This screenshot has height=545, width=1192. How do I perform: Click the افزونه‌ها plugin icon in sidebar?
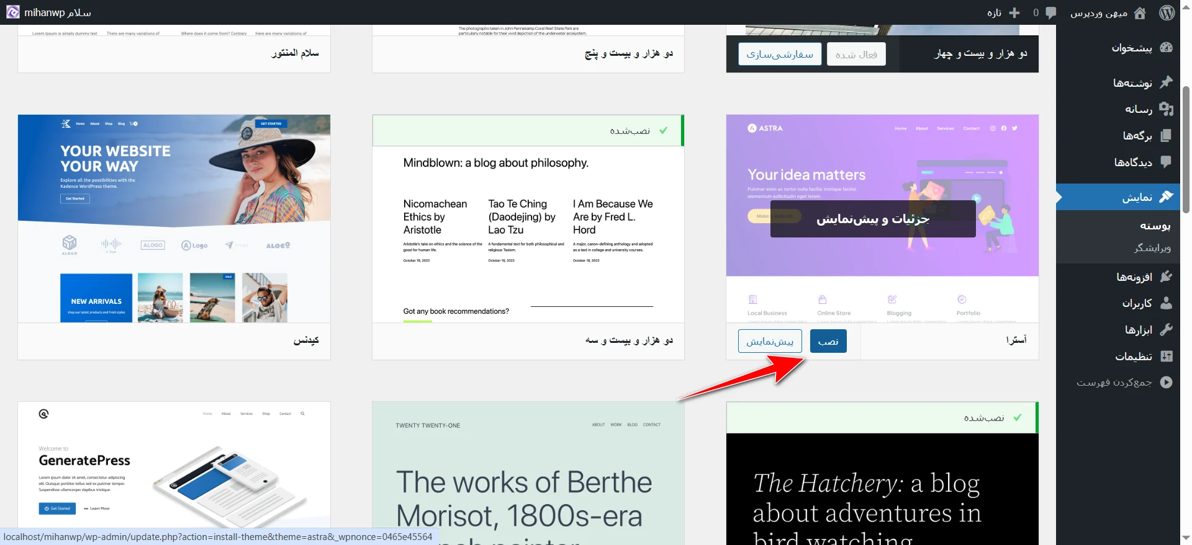point(1166,277)
